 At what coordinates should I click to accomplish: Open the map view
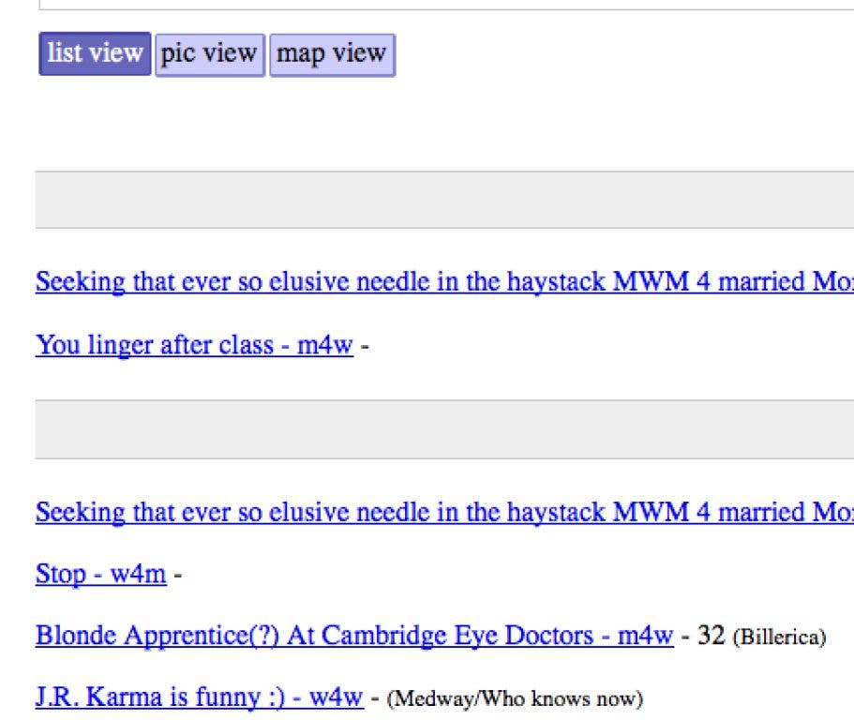pos(332,53)
